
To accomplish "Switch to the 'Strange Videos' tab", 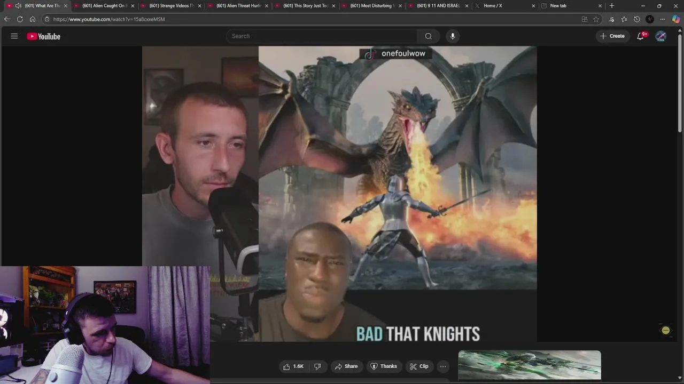I will coord(170,6).
